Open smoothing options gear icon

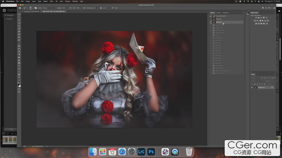point(101,8)
